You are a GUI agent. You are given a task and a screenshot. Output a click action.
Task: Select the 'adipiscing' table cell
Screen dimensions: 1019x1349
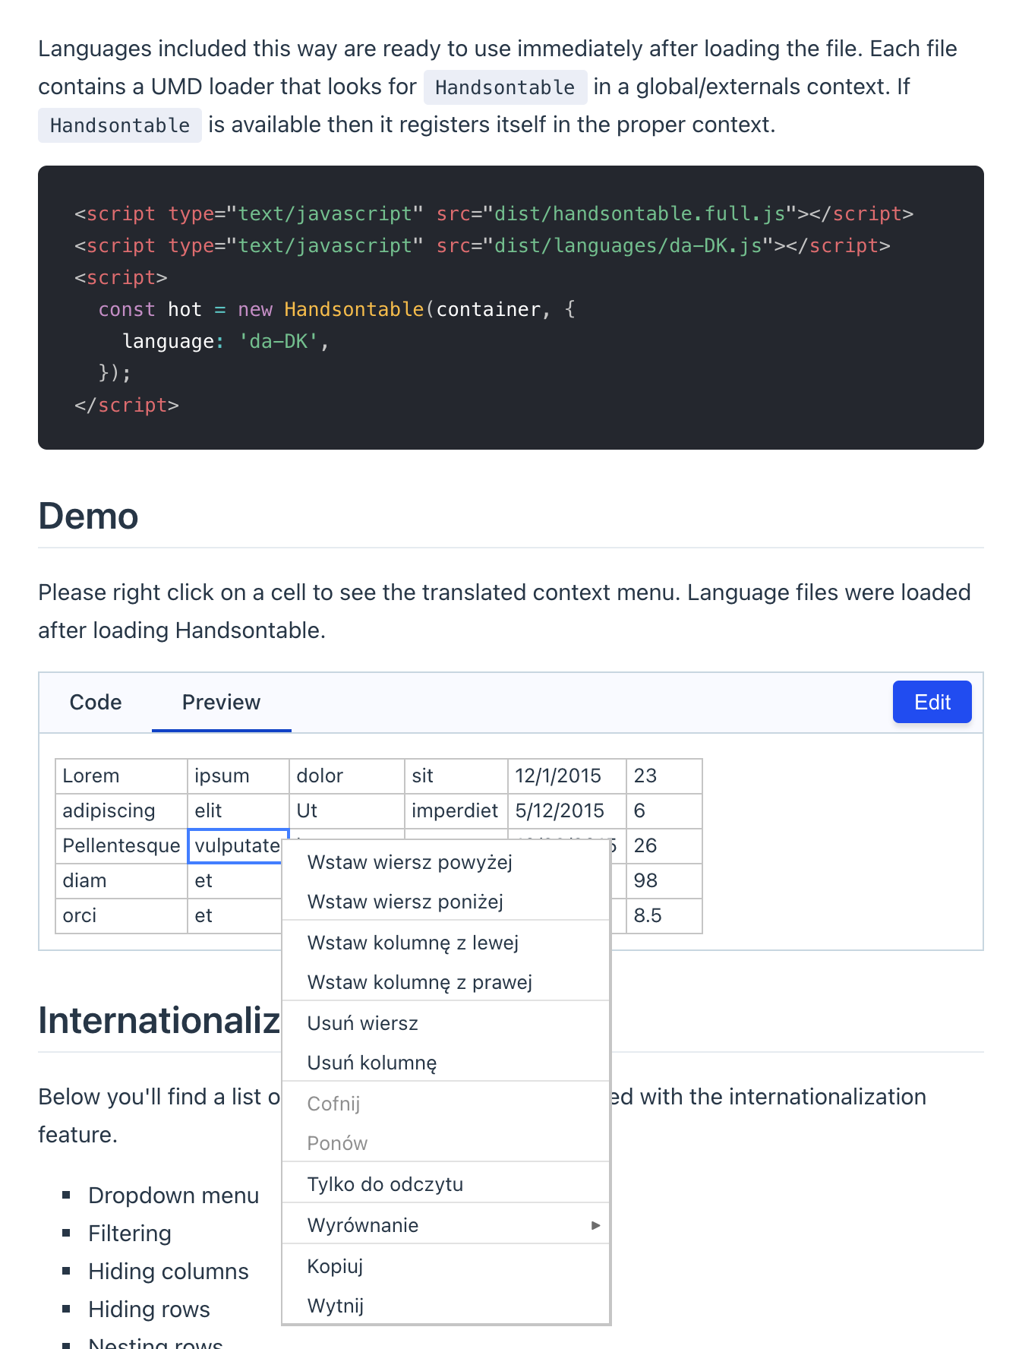[x=121, y=810]
